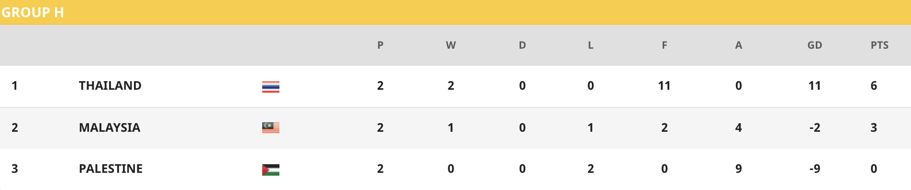Click the PTS column header

[879, 45]
